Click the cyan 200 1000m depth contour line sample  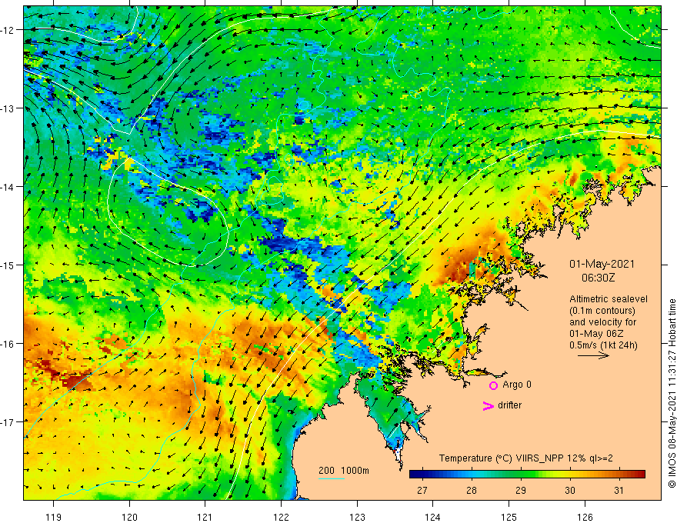pos(331,478)
